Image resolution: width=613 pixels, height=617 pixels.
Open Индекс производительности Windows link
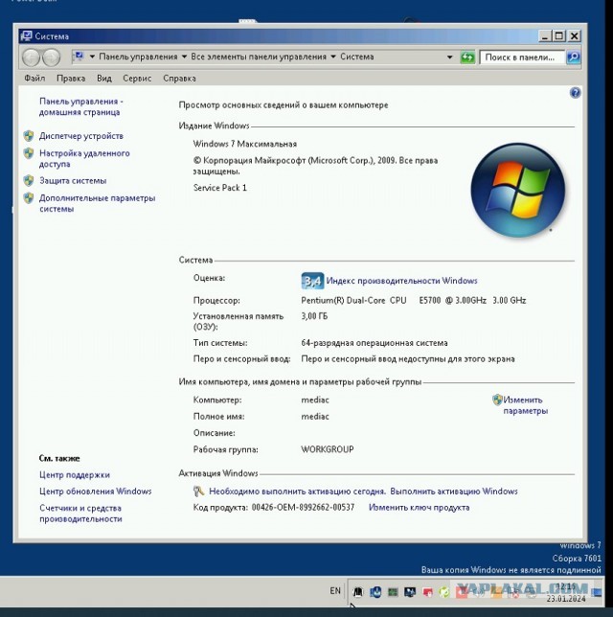tap(401, 281)
